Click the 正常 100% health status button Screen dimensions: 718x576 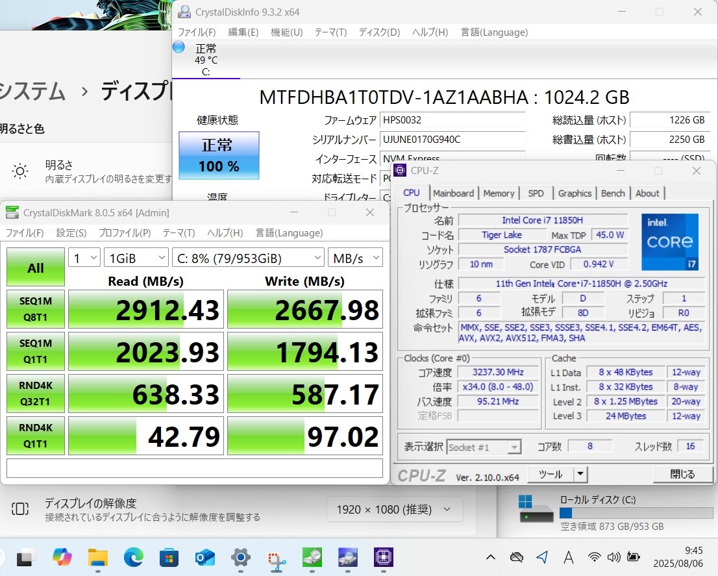219,155
